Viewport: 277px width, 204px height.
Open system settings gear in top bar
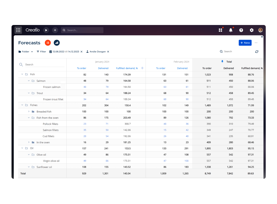(x=252, y=30)
